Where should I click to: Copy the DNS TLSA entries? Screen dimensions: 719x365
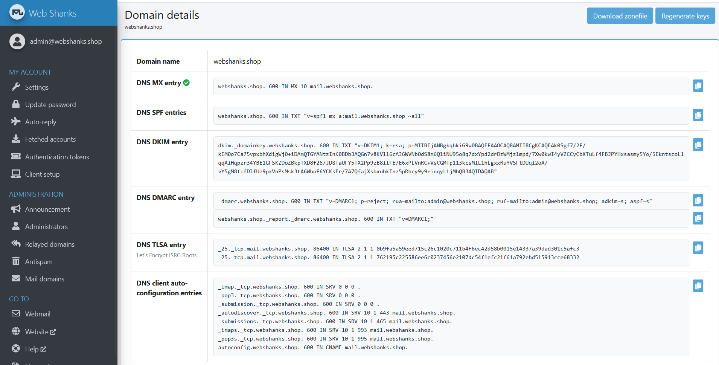pos(698,248)
